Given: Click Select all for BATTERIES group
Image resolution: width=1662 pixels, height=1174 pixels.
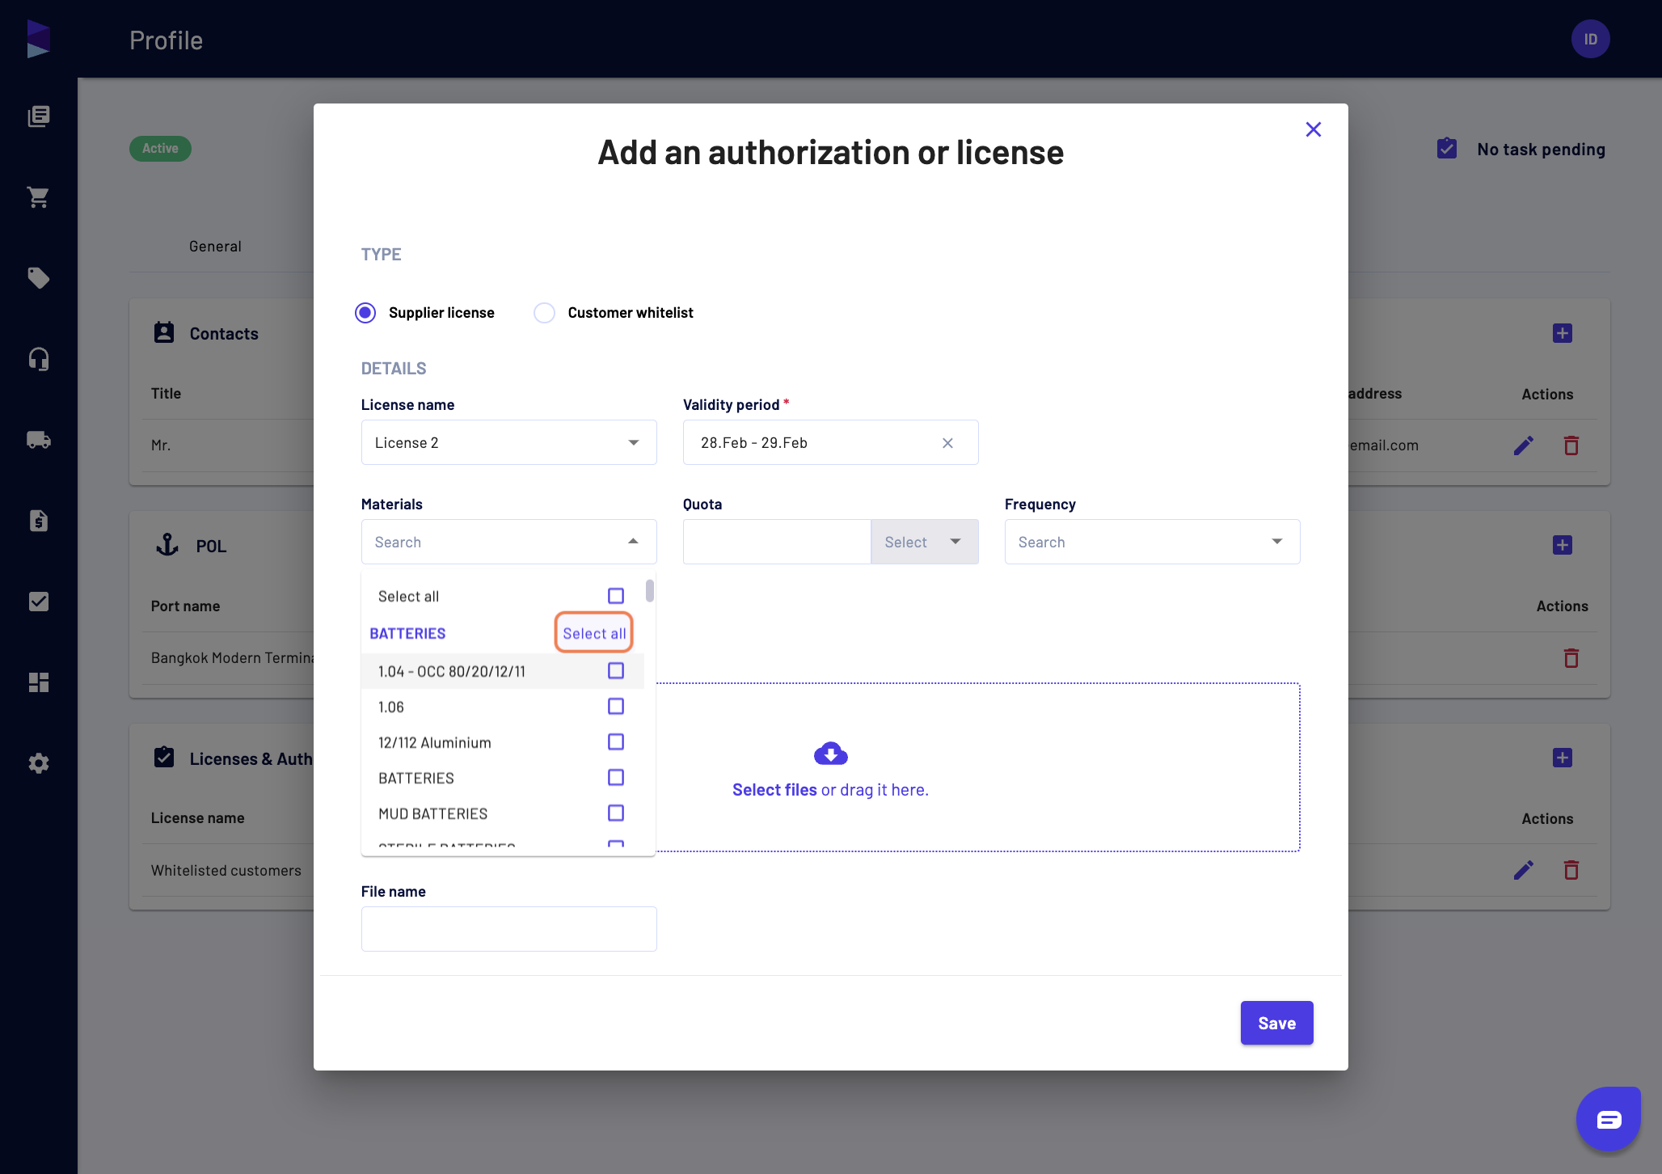Looking at the screenshot, I should [x=593, y=633].
